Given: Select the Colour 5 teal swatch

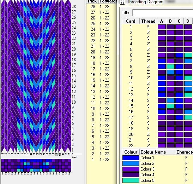Looking at the screenshot, I should (131, 180).
